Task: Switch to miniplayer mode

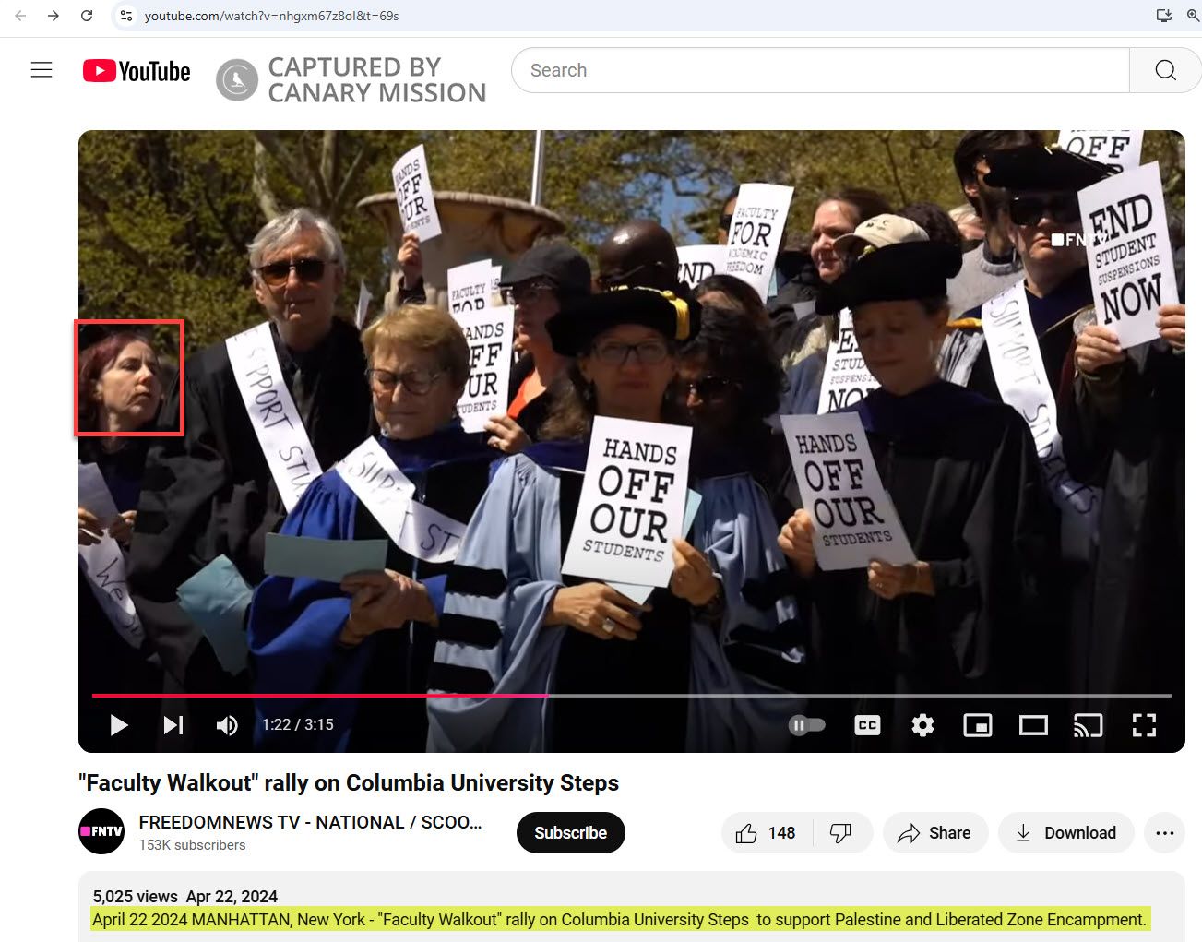Action: tap(977, 725)
